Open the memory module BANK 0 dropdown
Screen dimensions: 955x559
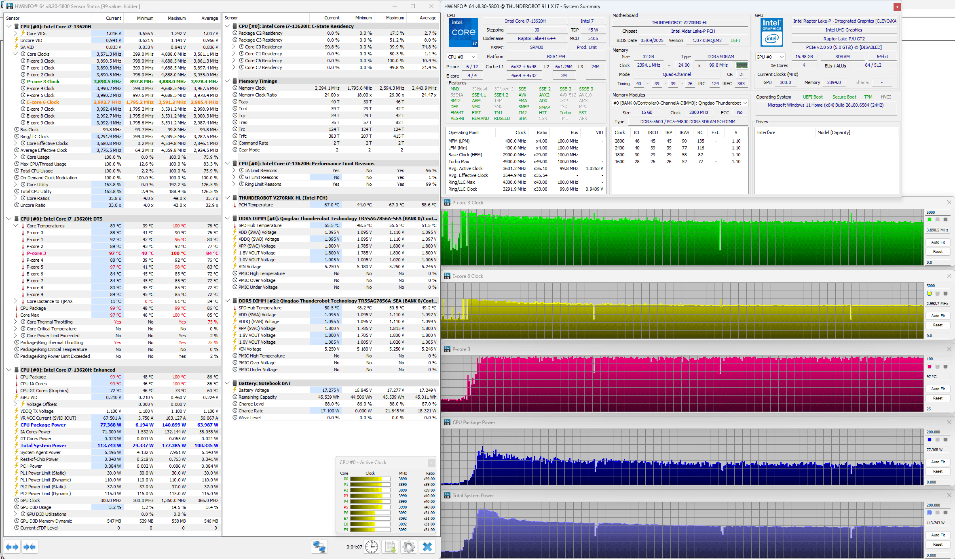coord(680,103)
